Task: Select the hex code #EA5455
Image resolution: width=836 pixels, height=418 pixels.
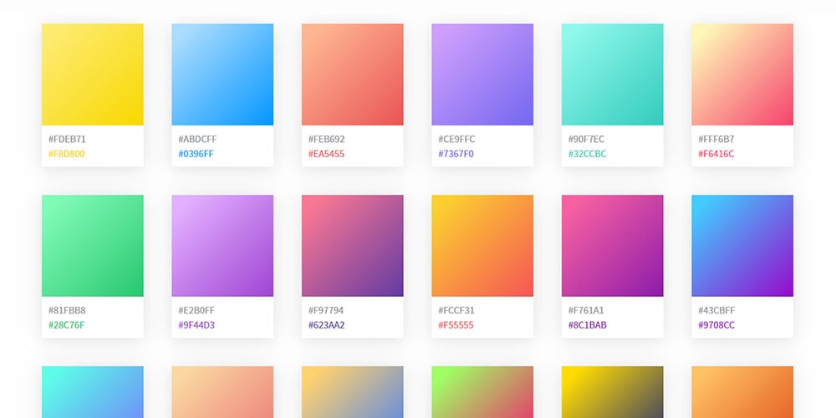Action: pos(326,154)
